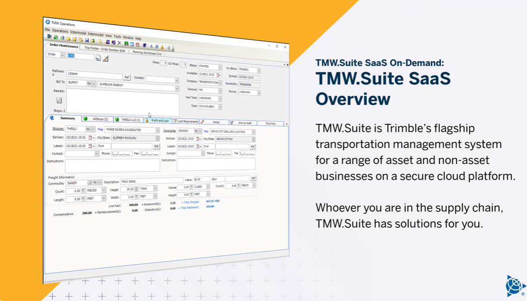Open the Tools menu

coord(118,36)
